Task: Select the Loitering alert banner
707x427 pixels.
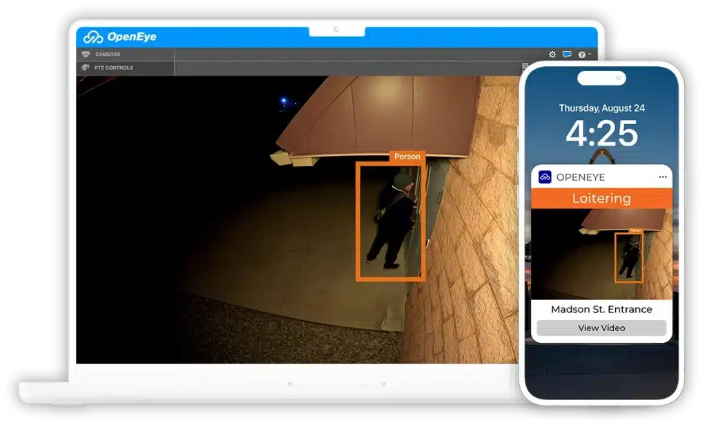Action: click(601, 199)
